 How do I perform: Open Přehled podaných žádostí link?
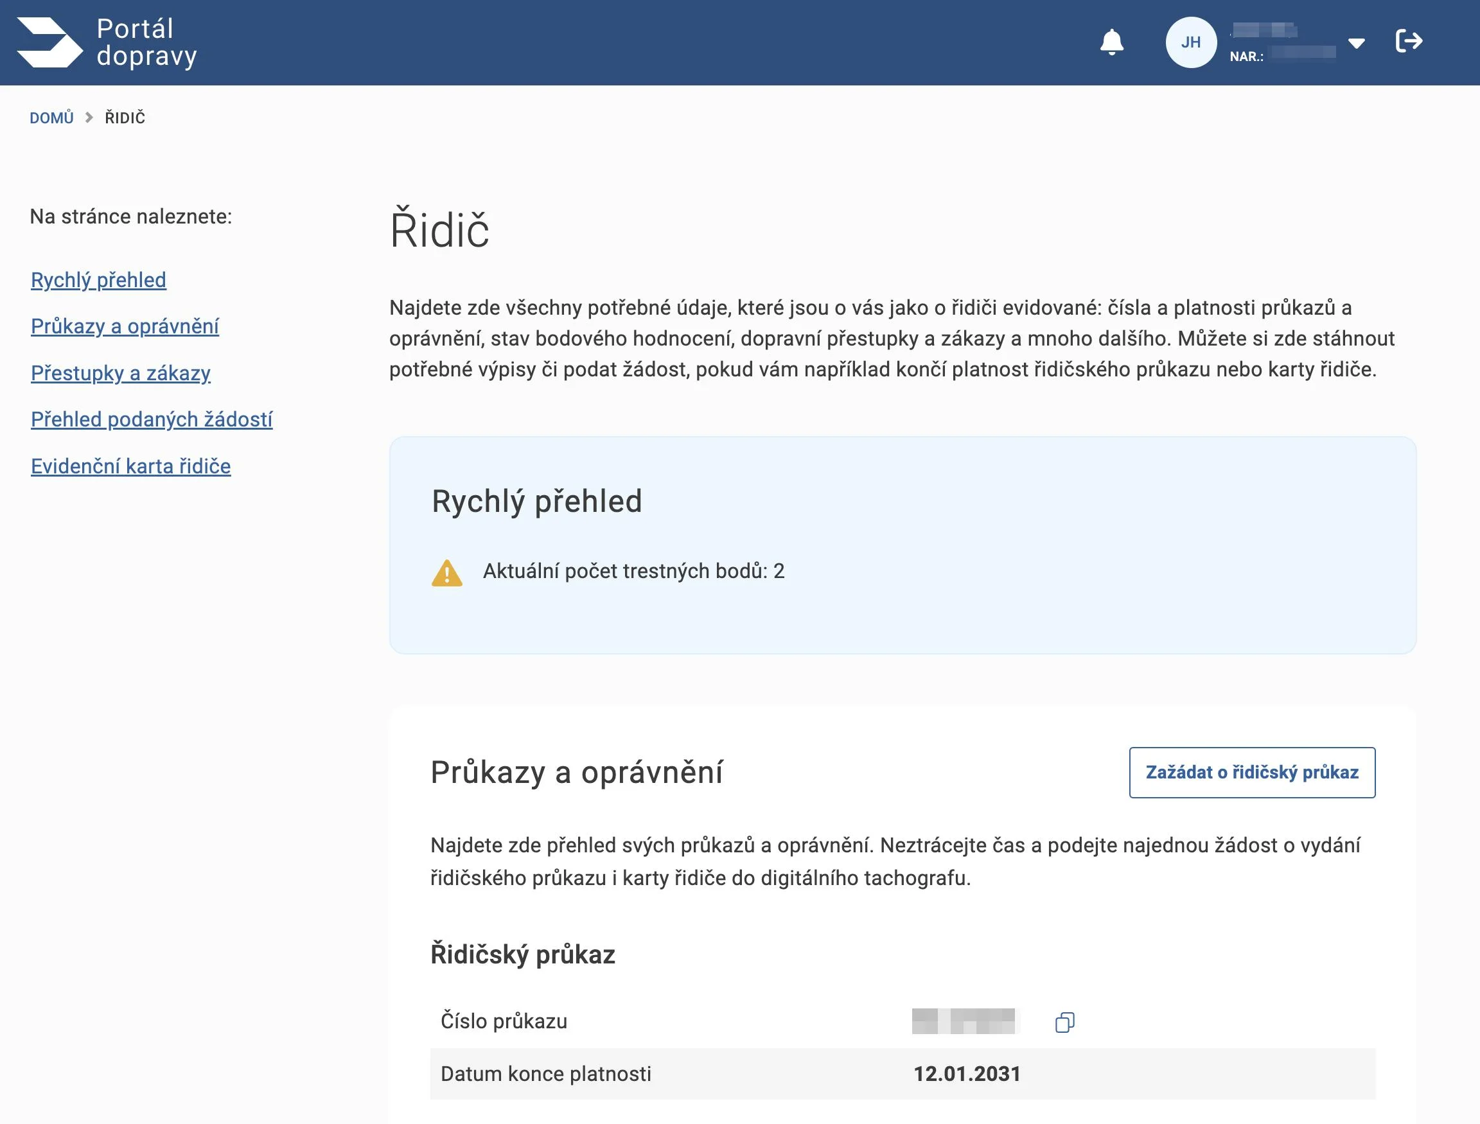click(x=151, y=419)
